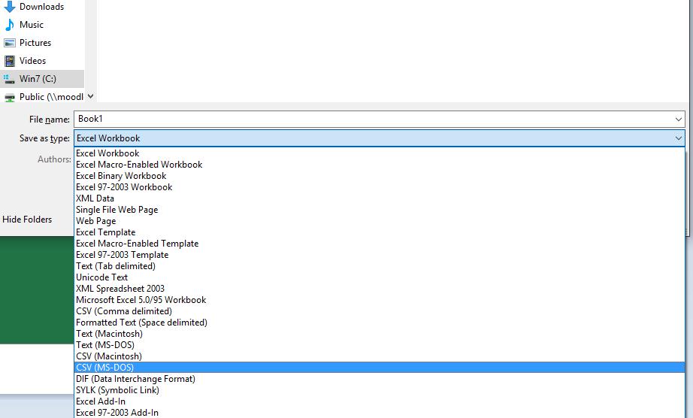Image resolution: width=693 pixels, height=418 pixels.
Task: Click the Win7 drive icon
Action: point(9,79)
